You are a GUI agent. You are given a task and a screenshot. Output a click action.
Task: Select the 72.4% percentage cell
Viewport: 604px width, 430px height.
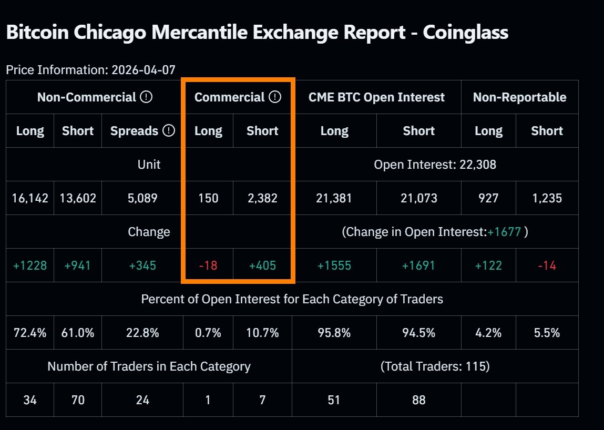[x=30, y=333]
